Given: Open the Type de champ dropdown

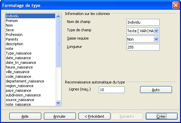Looking at the screenshot, I should (x=156, y=31).
